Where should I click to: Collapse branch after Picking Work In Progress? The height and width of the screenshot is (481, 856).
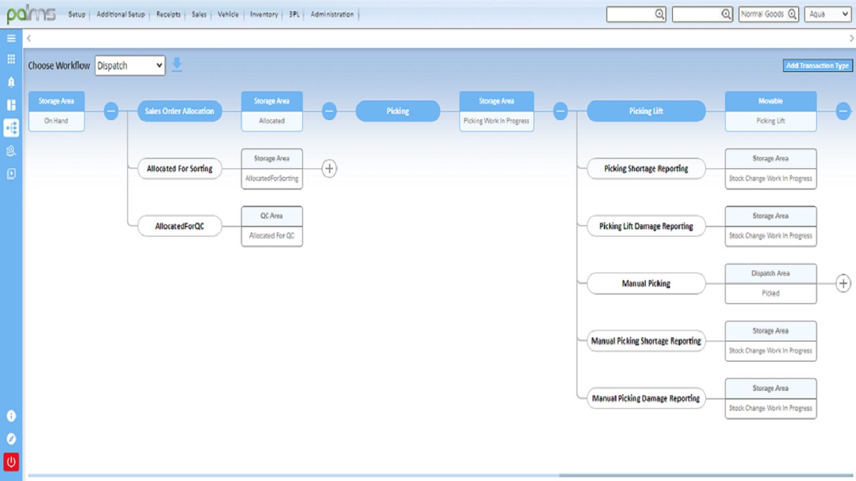[560, 112]
